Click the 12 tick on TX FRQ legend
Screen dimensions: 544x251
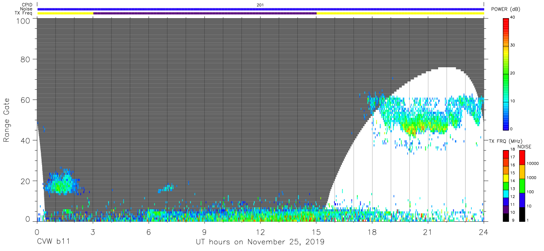(512, 197)
